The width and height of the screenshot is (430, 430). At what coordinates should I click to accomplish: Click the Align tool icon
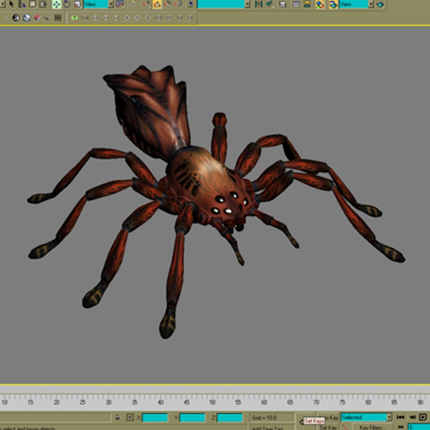pos(270,4)
